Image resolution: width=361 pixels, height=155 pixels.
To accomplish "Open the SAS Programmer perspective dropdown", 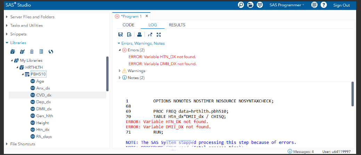I will [287, 5].
